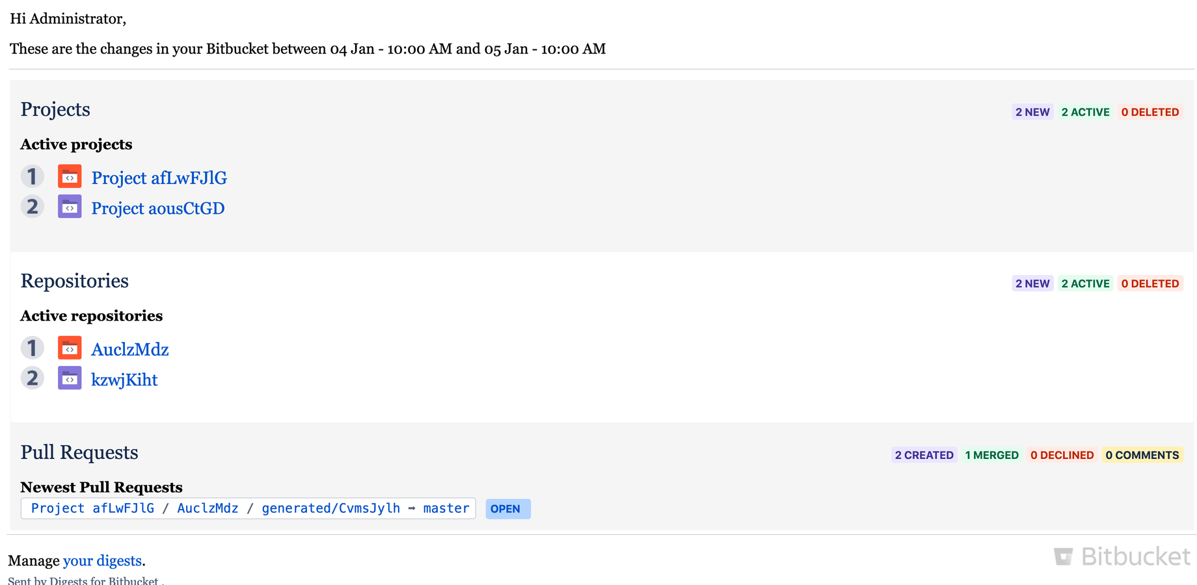The width and height of the screenshot is (1197, 585).
Task: Click the 1 MERGED pull requests badge
Action: (x=991, y=455)
